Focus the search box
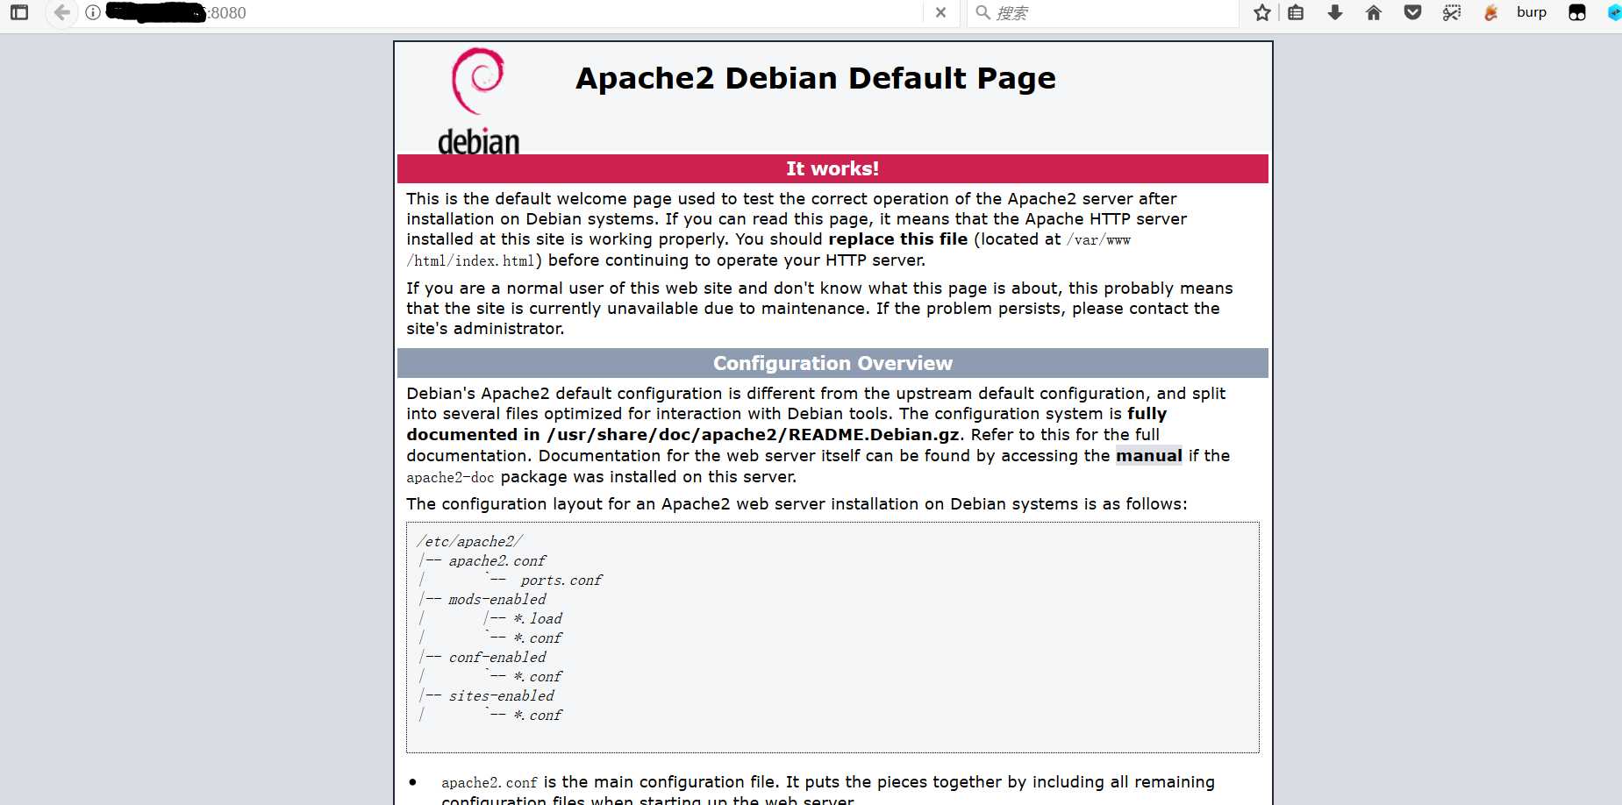Screen dimensions: 1622x805 1103,12
